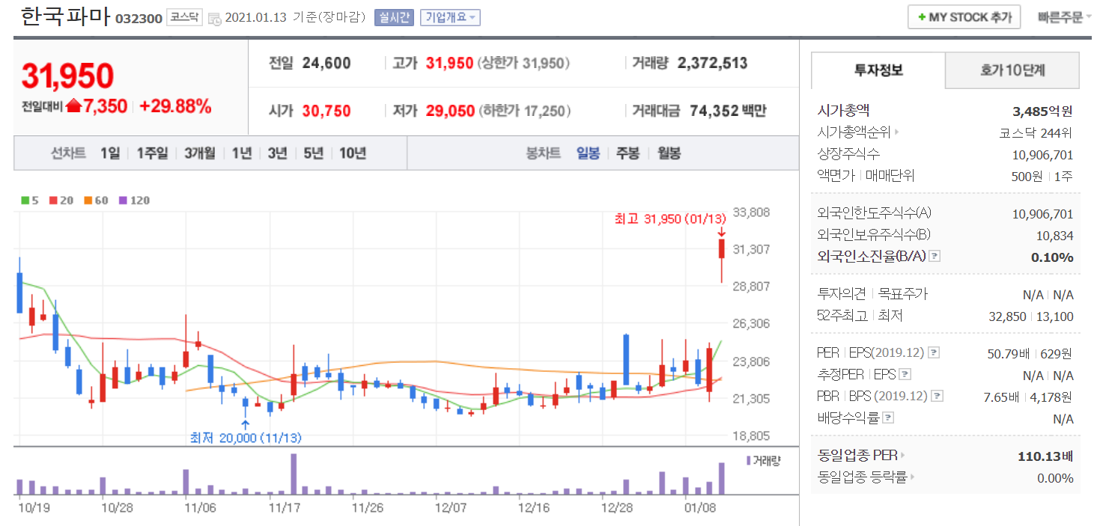Viewport: 1097px width, 526px height.
Task: Click the red up-arrow price change icon
Action: click(73, 106)
